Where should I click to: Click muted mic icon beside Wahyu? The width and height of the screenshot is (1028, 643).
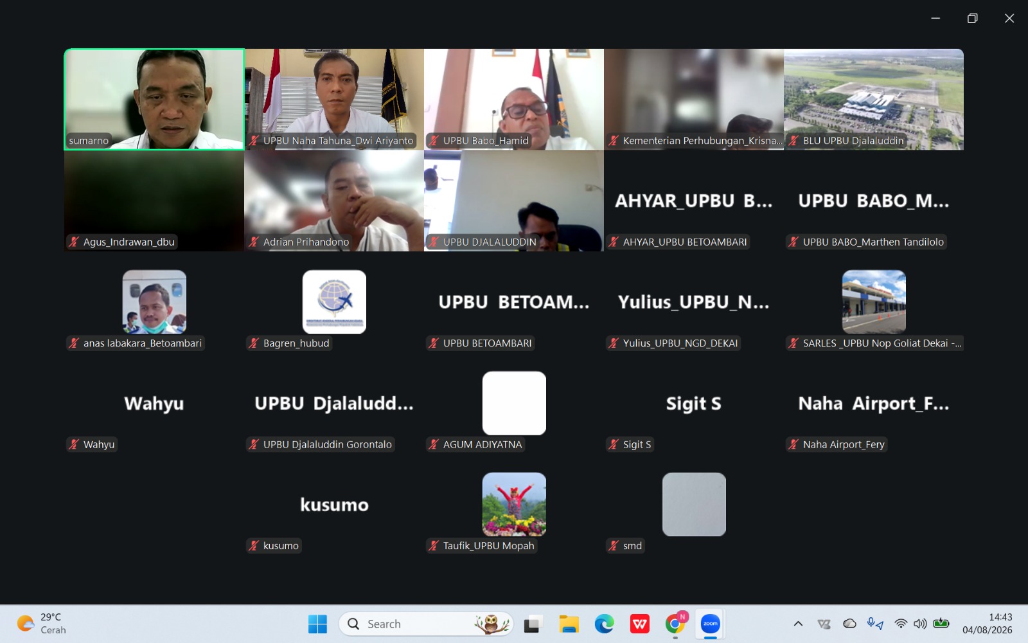(75, 444)
